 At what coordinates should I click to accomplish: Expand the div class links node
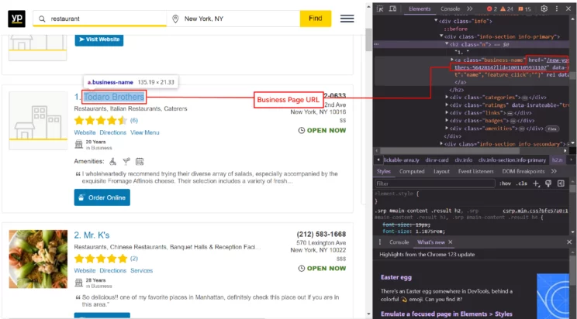coord(447,113)
